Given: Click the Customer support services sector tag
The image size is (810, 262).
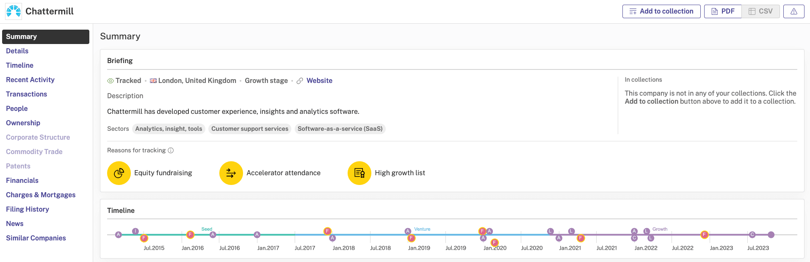Looking at the screenshot, I should pyautogui.click(x=250, y=129).
